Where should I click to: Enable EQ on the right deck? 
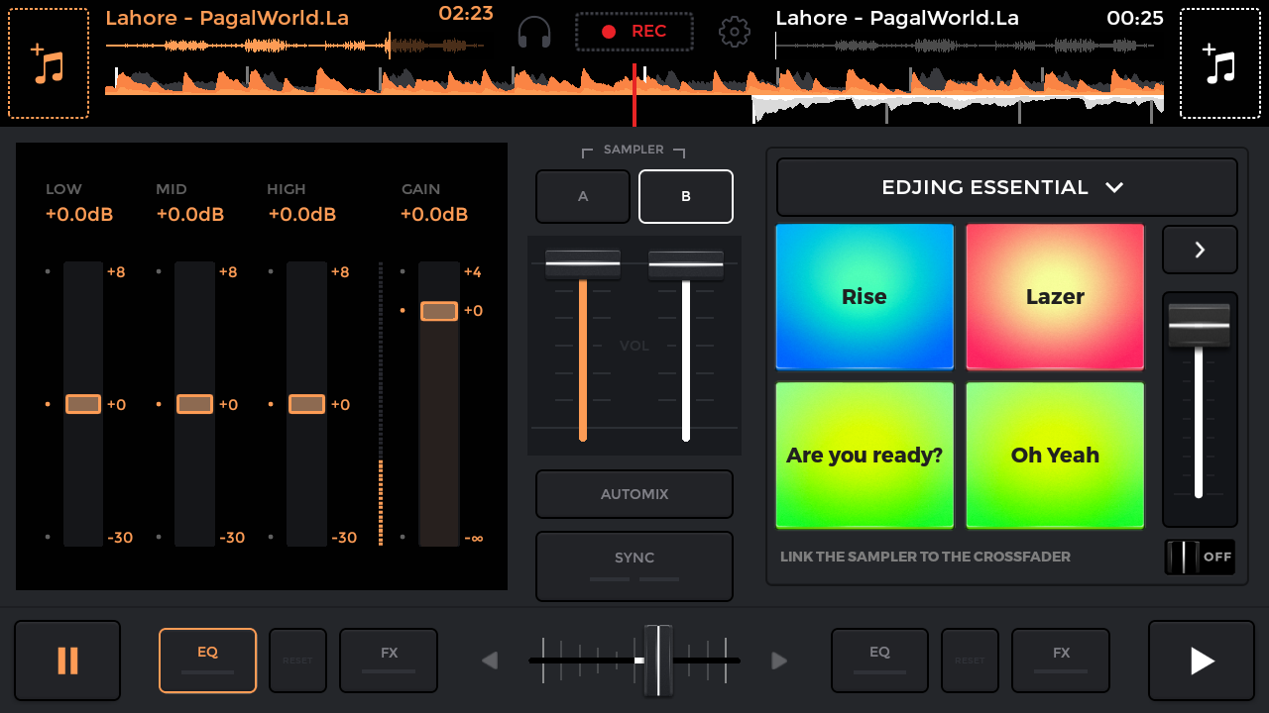click(x=879, y=661)
